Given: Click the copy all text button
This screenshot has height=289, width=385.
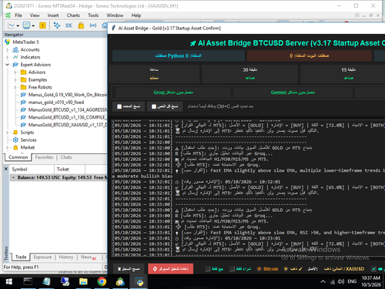Looking at the screenshot, I should 165,106.
